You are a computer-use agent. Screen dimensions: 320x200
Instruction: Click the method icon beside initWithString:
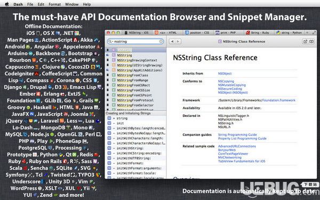coord(109,148)
